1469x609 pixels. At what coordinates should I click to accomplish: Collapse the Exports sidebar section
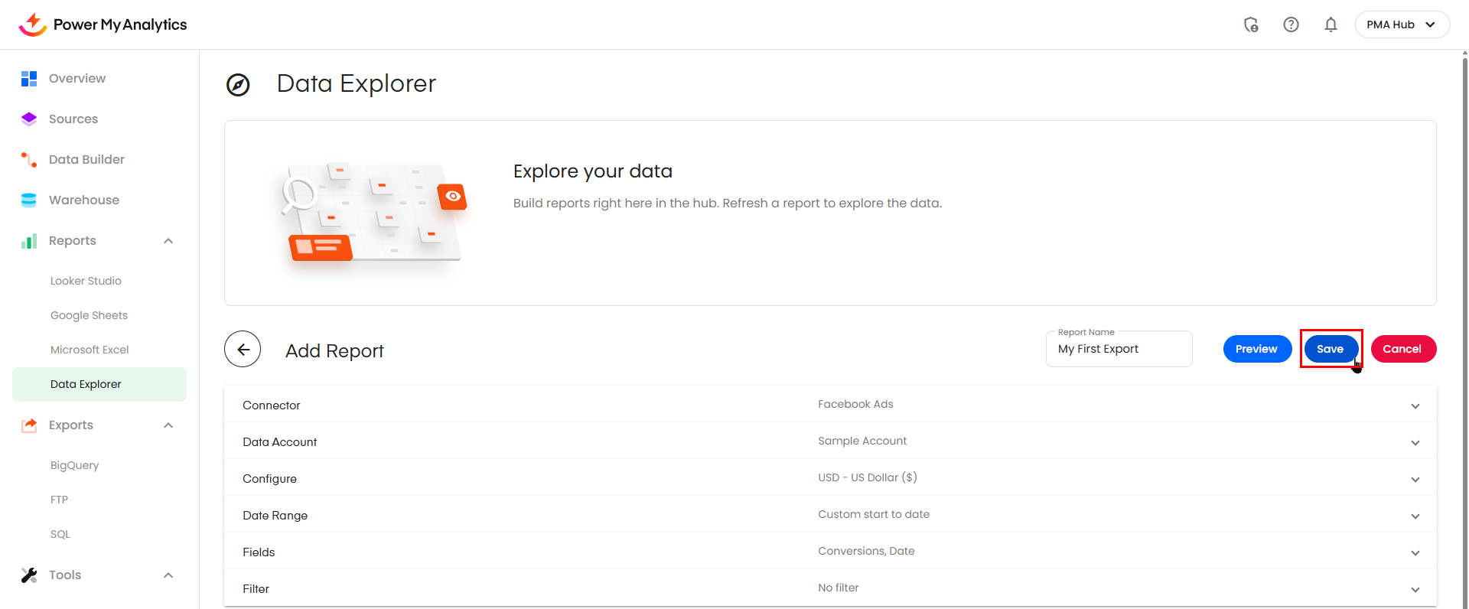point(168,425)
